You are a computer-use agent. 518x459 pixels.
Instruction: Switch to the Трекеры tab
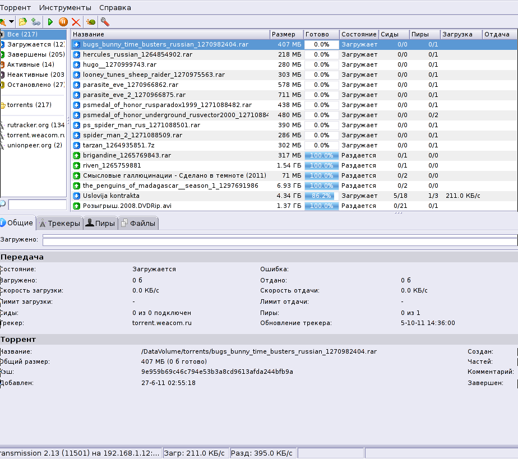[59, 223]
